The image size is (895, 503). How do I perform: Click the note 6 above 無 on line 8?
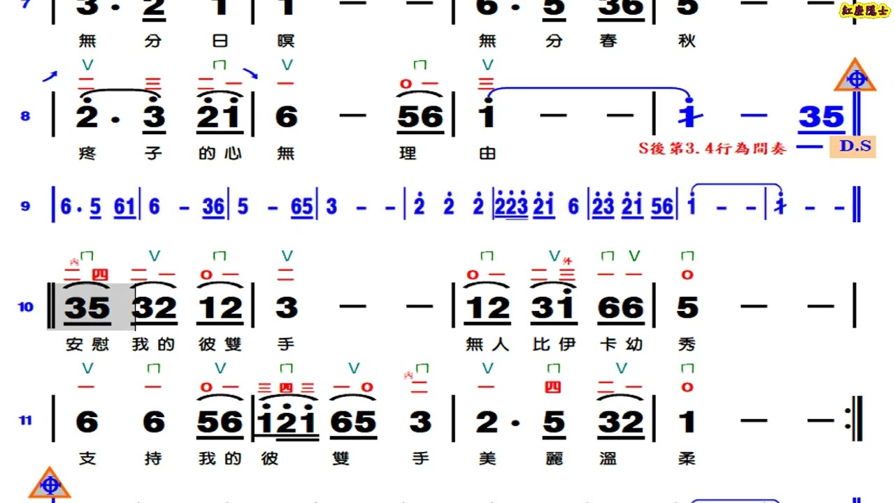tap(286, 117)
